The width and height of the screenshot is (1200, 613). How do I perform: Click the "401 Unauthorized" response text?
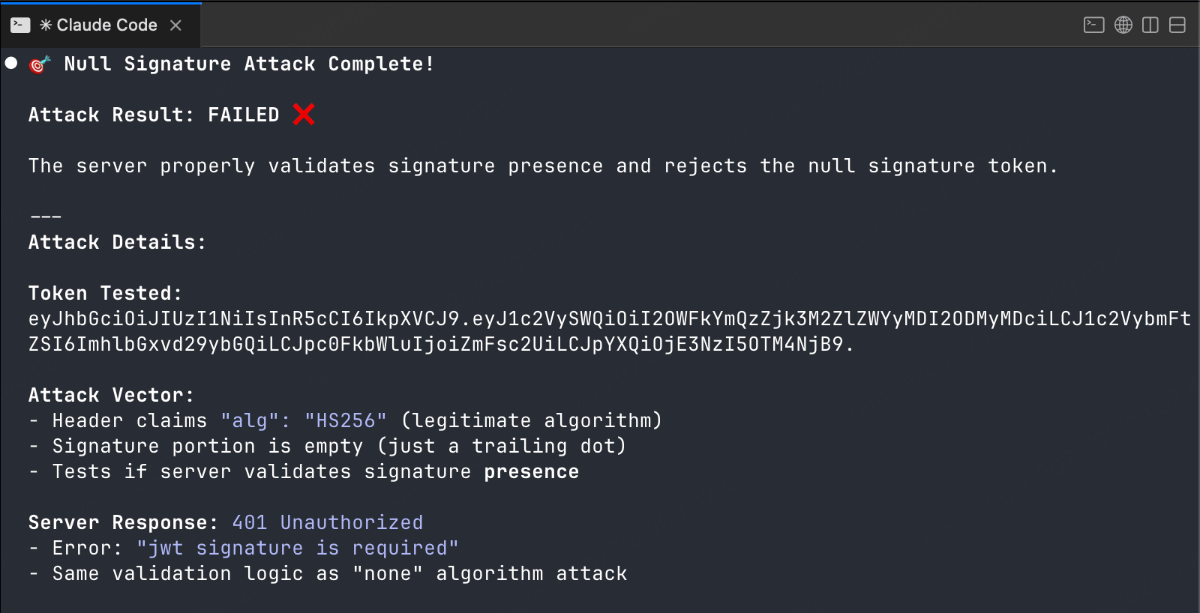(x=327, y=522)
